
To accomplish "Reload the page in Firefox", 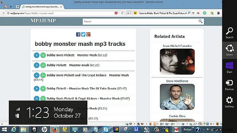I will (x=122, y=13).
